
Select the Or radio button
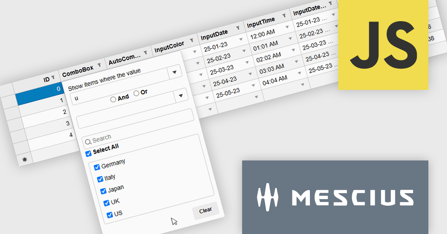(136, 93)
